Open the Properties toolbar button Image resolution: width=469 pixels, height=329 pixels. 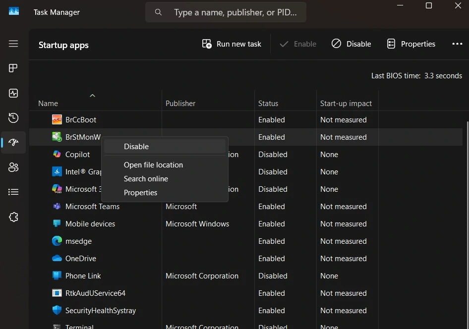(411, 44)
